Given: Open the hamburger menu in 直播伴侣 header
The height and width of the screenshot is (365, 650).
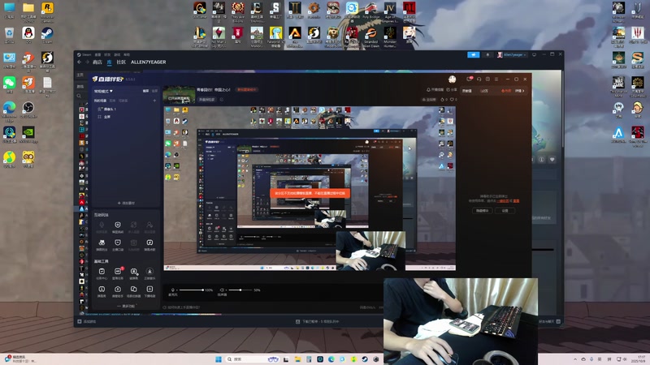Looking at the screenshot, I should [x=496, y=79].
